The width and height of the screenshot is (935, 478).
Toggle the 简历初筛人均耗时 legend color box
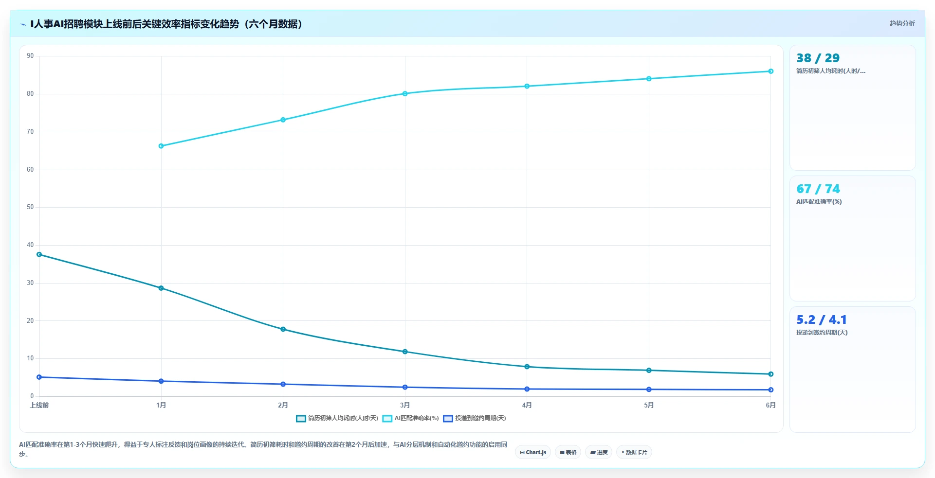click(301, 419)
